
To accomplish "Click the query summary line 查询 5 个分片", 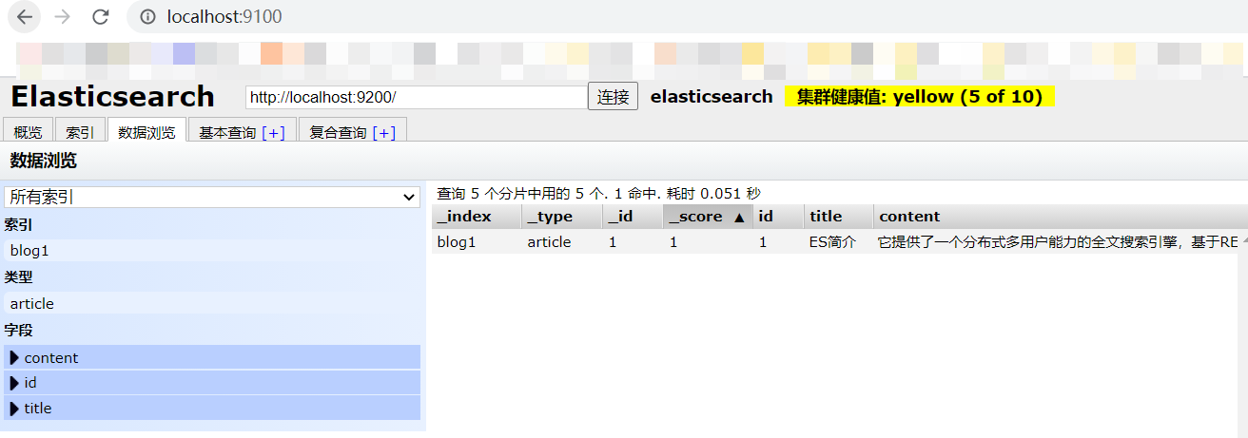I will point(598,194).
